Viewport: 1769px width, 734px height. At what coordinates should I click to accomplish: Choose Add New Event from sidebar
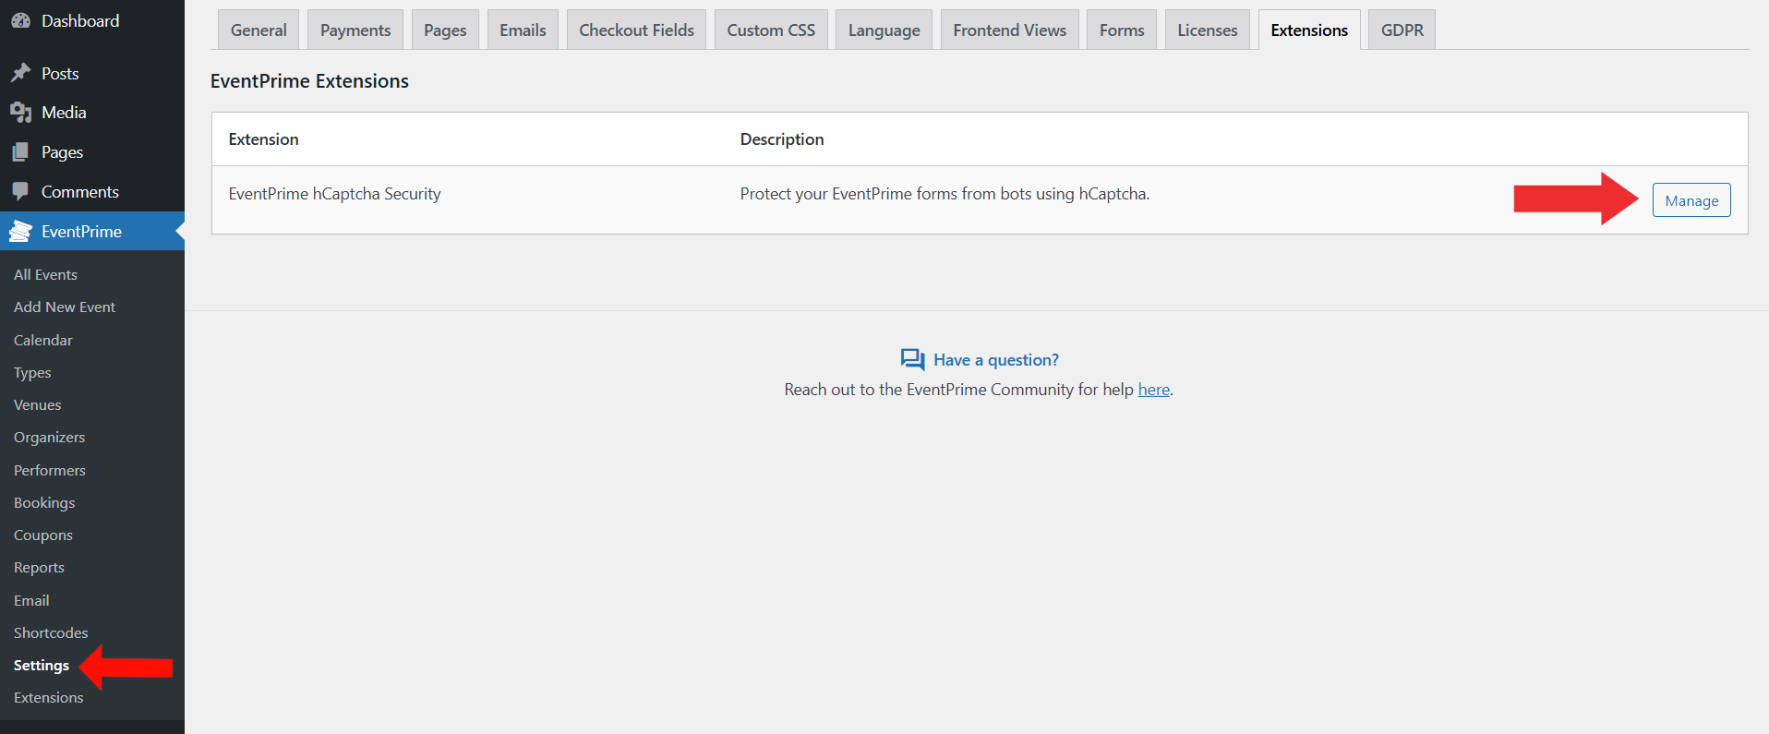pos(65,307)
